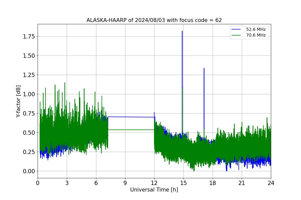Click the 0.25 y-axis tick label

(x=29, y=152)
